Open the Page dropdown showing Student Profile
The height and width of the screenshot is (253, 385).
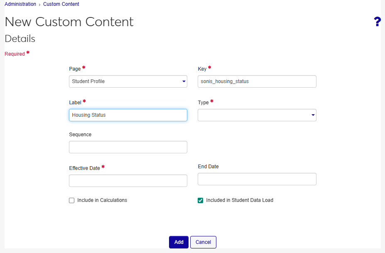pyautogui.click(x=125, y=81)
